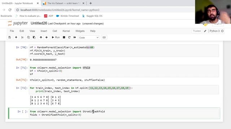231x129 pixels.
Task: Reload the page with the refresh icon
Action: pos(10,10)
